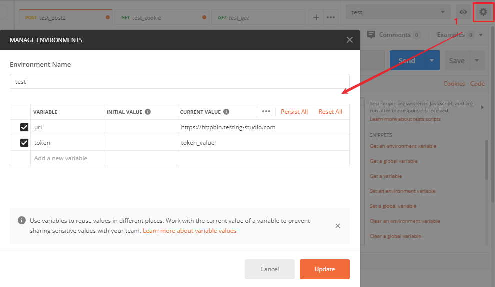Insert Clear an environment variable snippet
This screenshot has height=287, width=495.
pyautogui.click(x=405, y=221)
